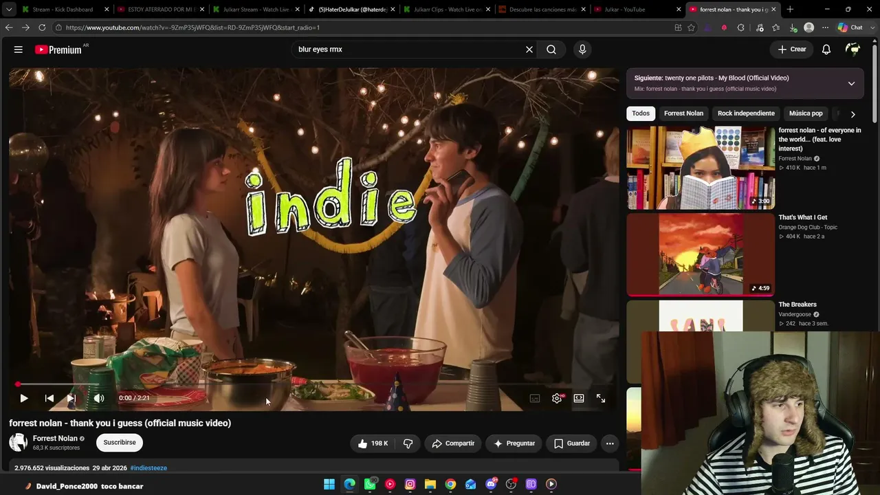Open the browser profile avatar
Screen dimensions: 880x495
pos(809,27)
